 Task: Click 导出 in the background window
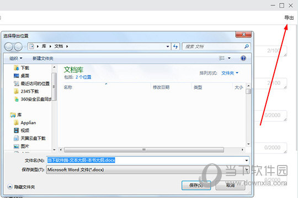(x=289, y=18)
